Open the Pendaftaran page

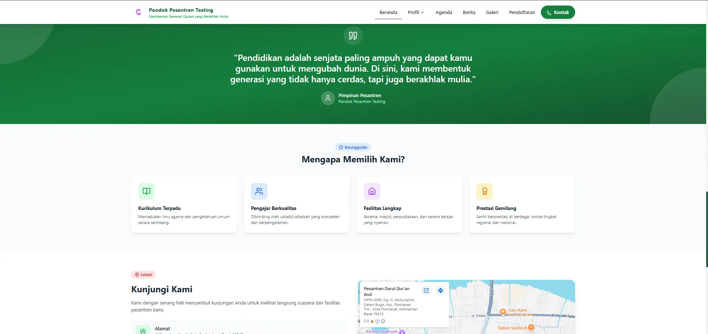pyautogui.click(x=522, y=13)
